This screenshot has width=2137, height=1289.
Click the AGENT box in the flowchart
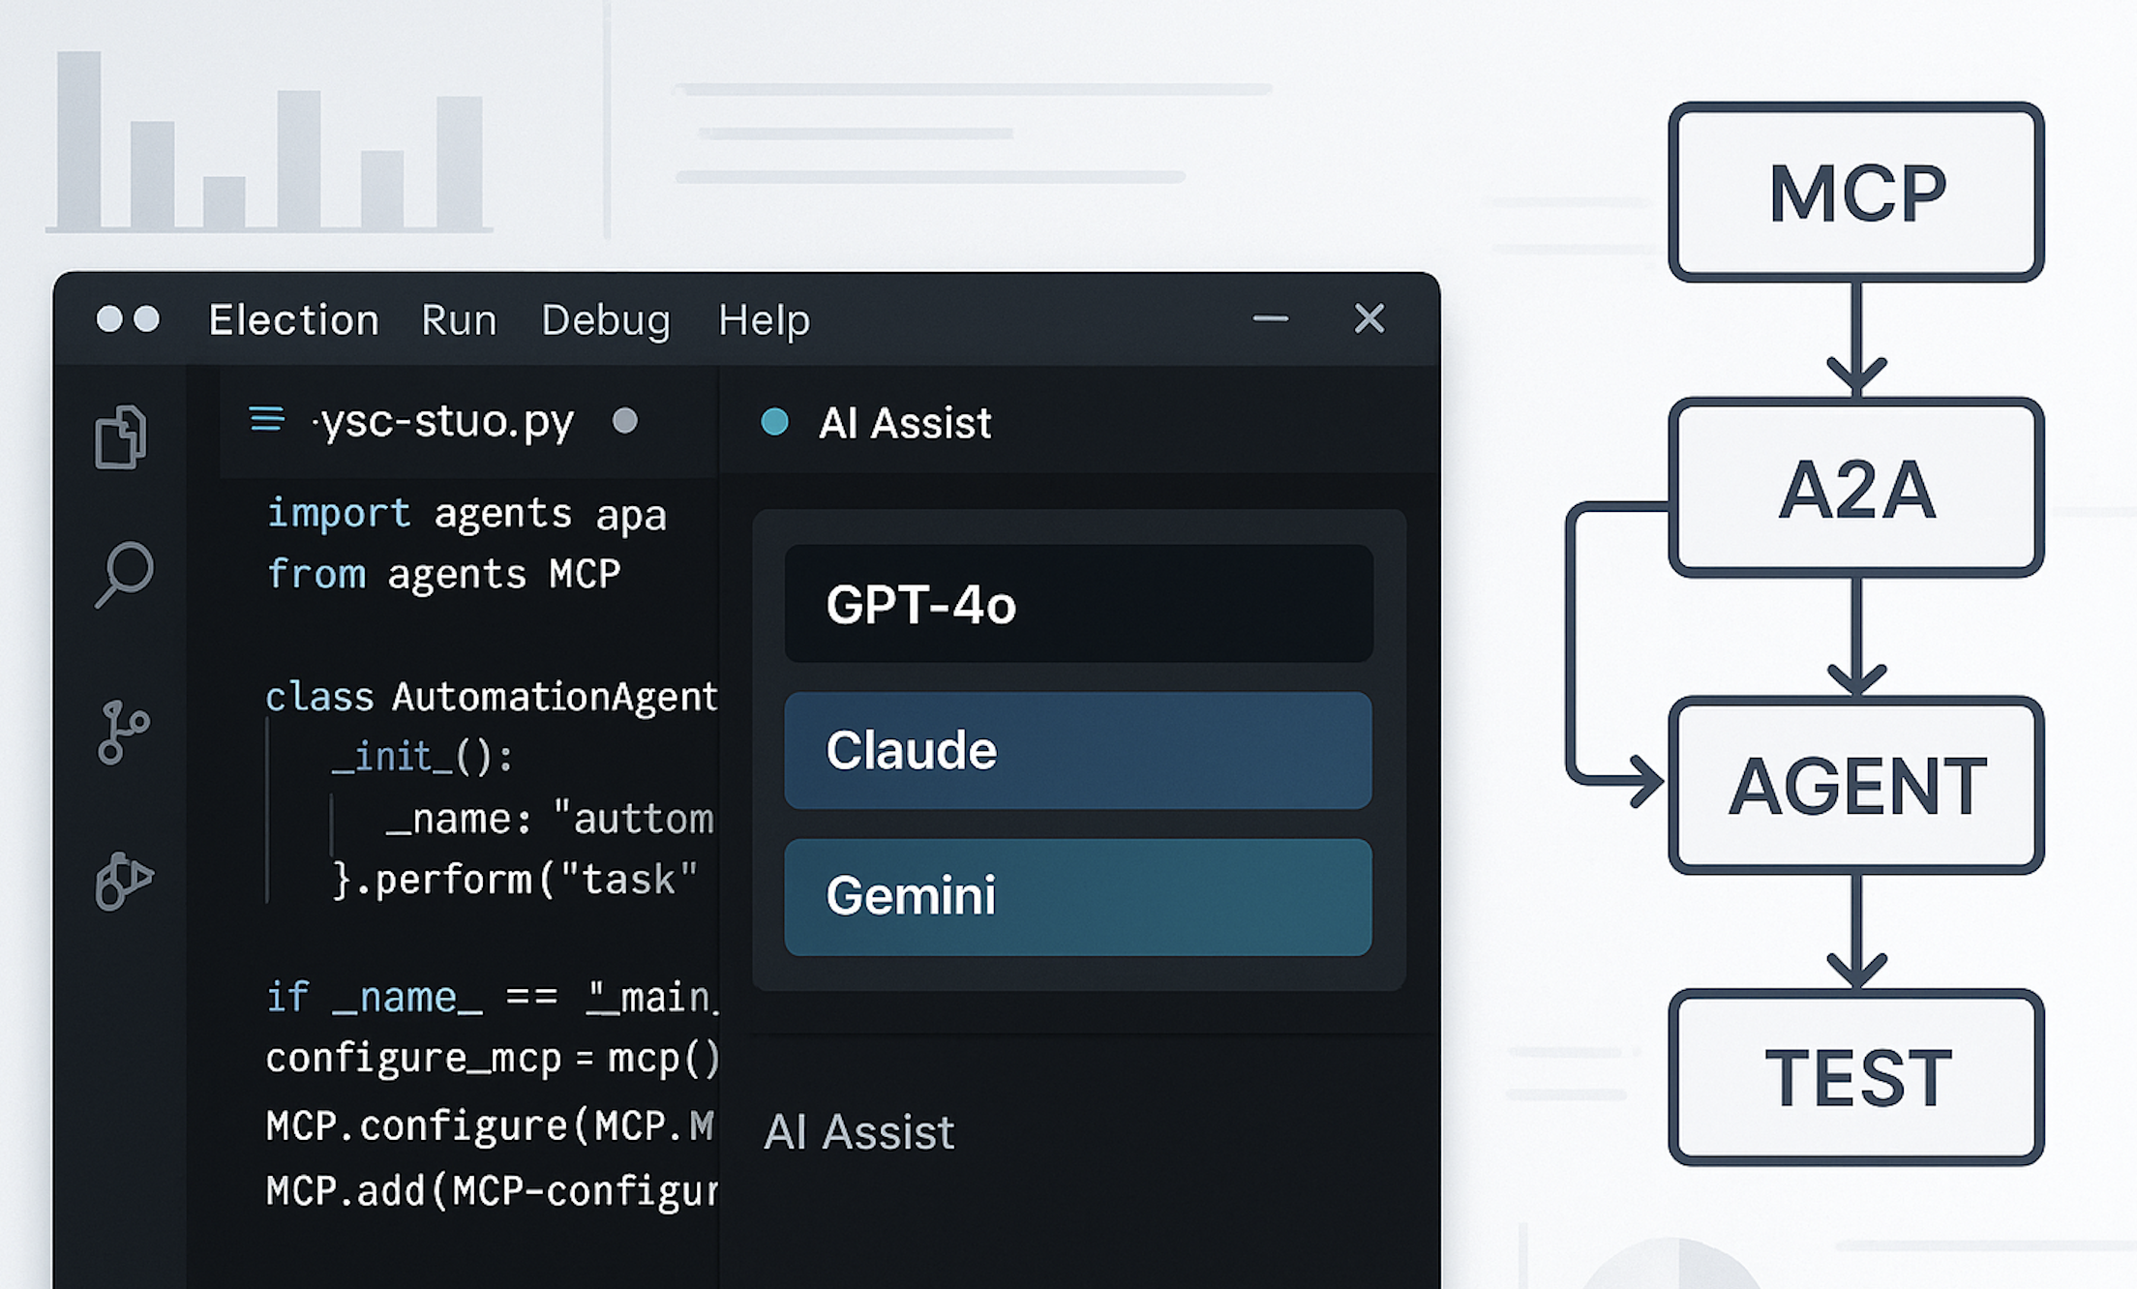click(x=1856, y=786)
